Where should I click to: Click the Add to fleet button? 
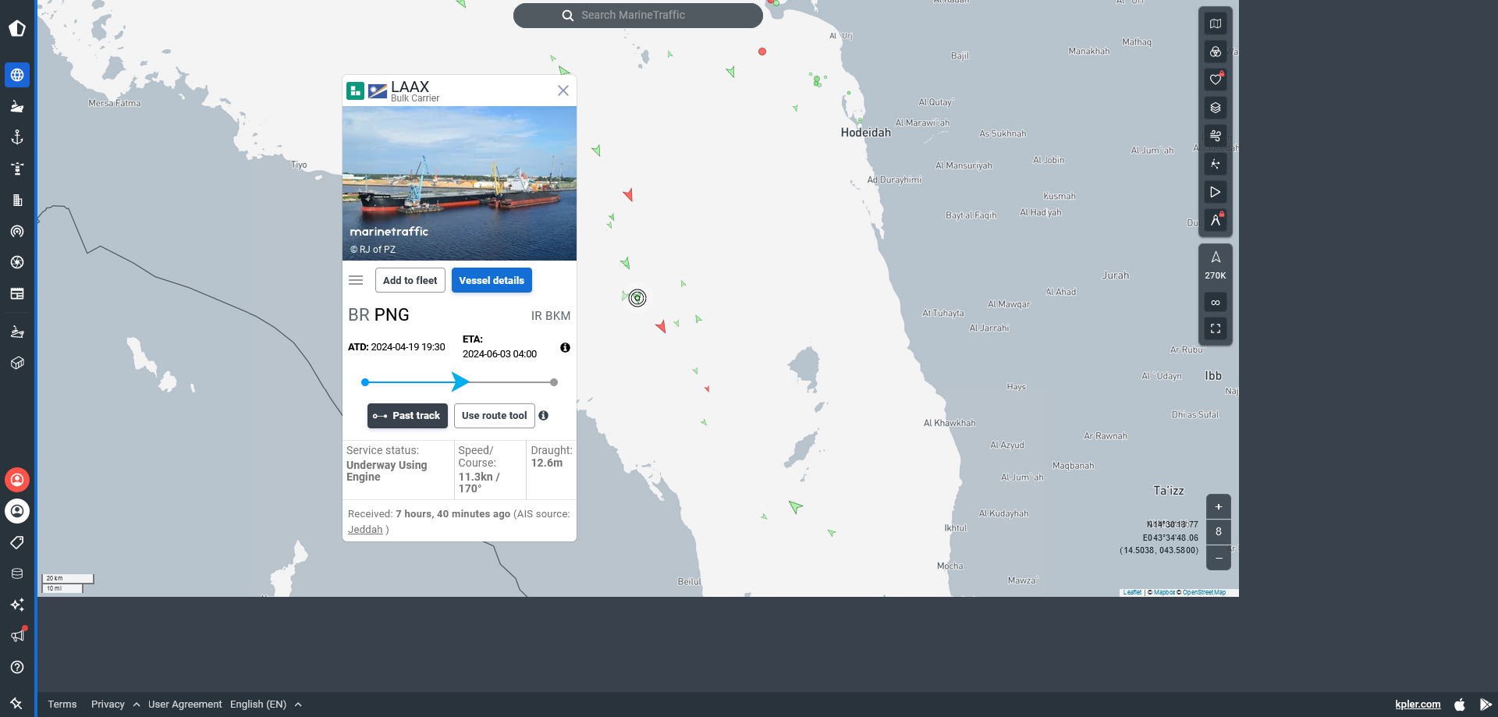(x=410, y=280)
